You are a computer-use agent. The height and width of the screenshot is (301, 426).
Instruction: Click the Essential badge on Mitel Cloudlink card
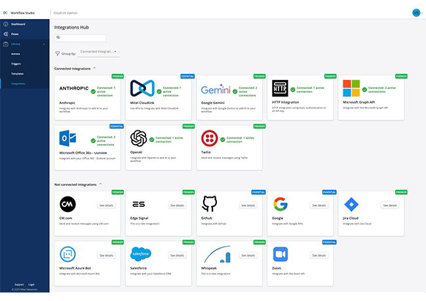tap(187, 76)
